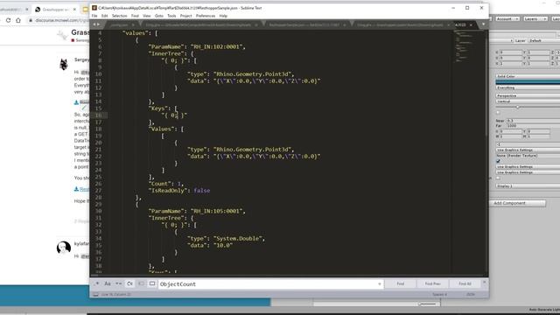Click the Spaces indentation setting in status bar
This screenshot has width=560, height=315.
coord(439,295)
